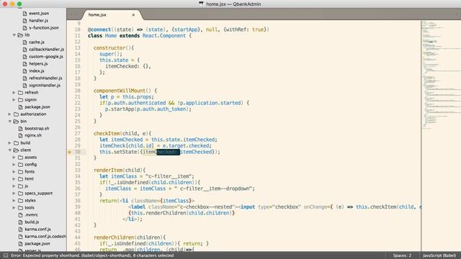
Task: Click e.target.checked on line 29
Action: (x=186, y=145)
